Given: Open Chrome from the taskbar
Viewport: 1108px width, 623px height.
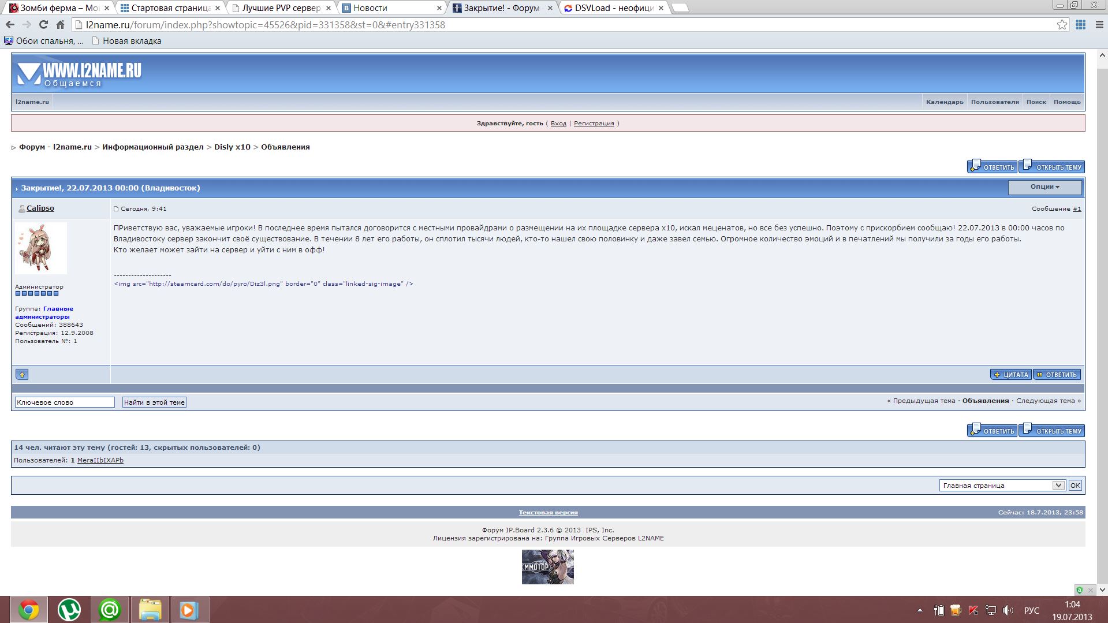Looking at the screenshot, I should (x=29, y=610).
